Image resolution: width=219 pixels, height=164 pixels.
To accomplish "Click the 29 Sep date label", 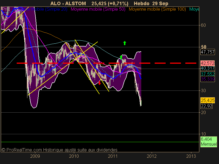I will tap(160, 4).
